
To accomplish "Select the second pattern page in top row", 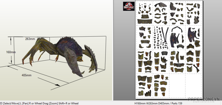I will tap(161, 13).
